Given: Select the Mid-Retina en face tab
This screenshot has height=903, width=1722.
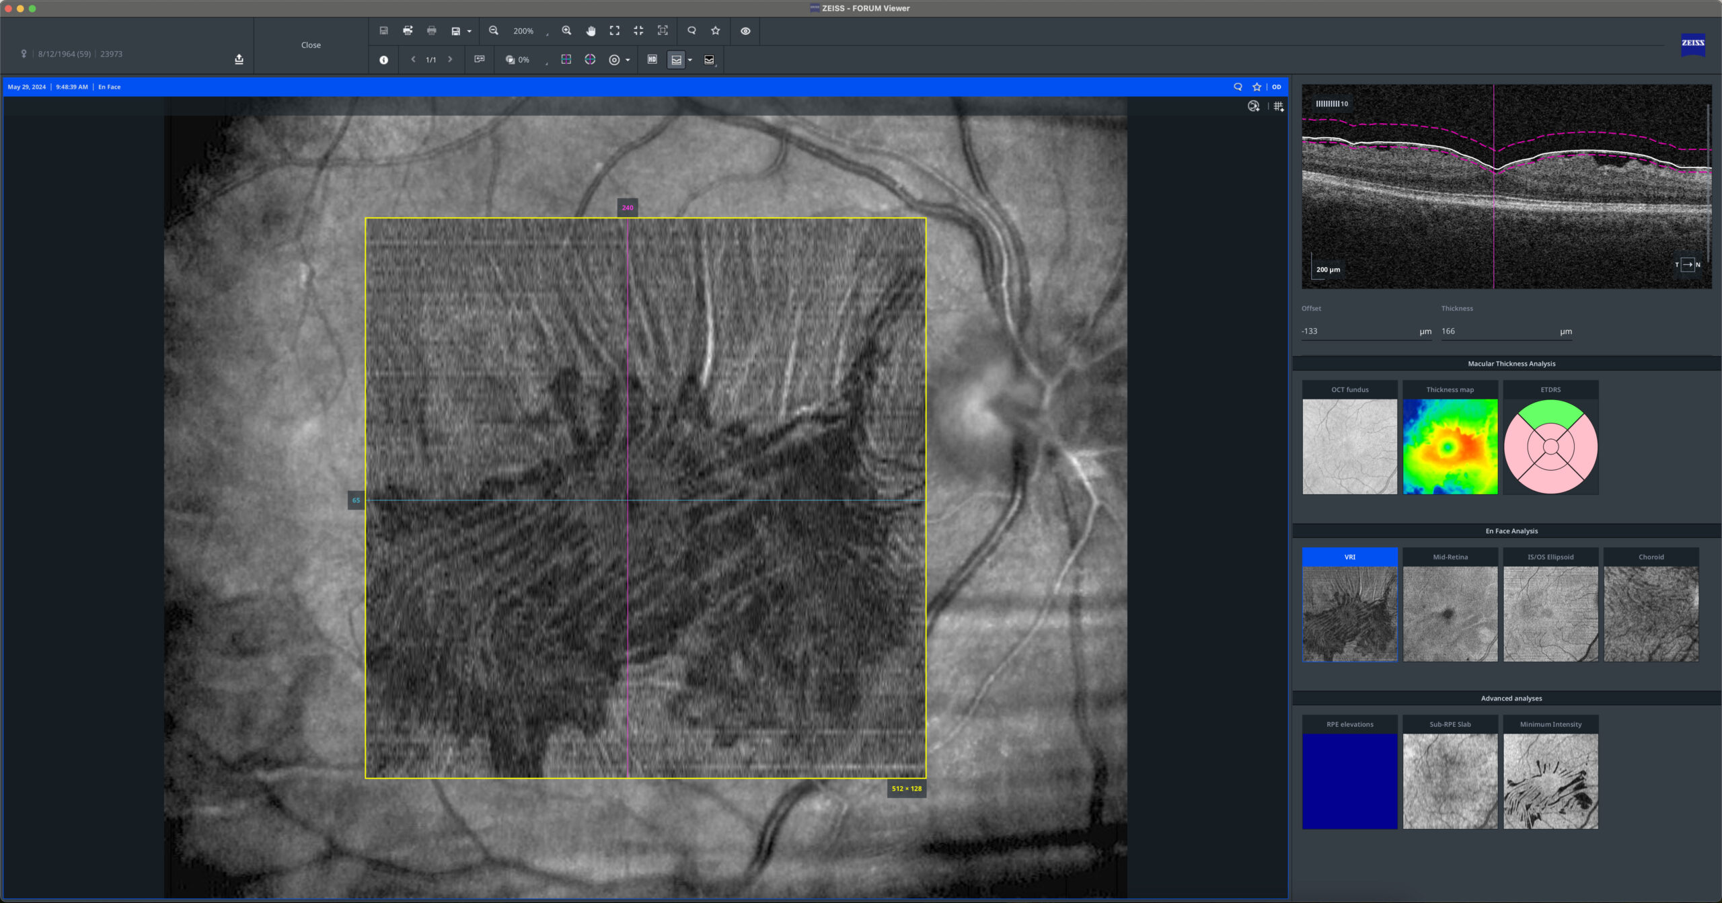Looking at the screenshot, I should [x=1450, y=605].
